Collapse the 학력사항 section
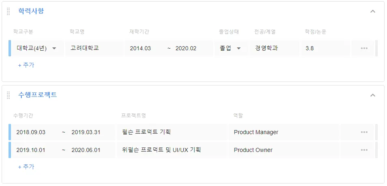This screenshot has width=387, height=186. click(x=373, y=11)
